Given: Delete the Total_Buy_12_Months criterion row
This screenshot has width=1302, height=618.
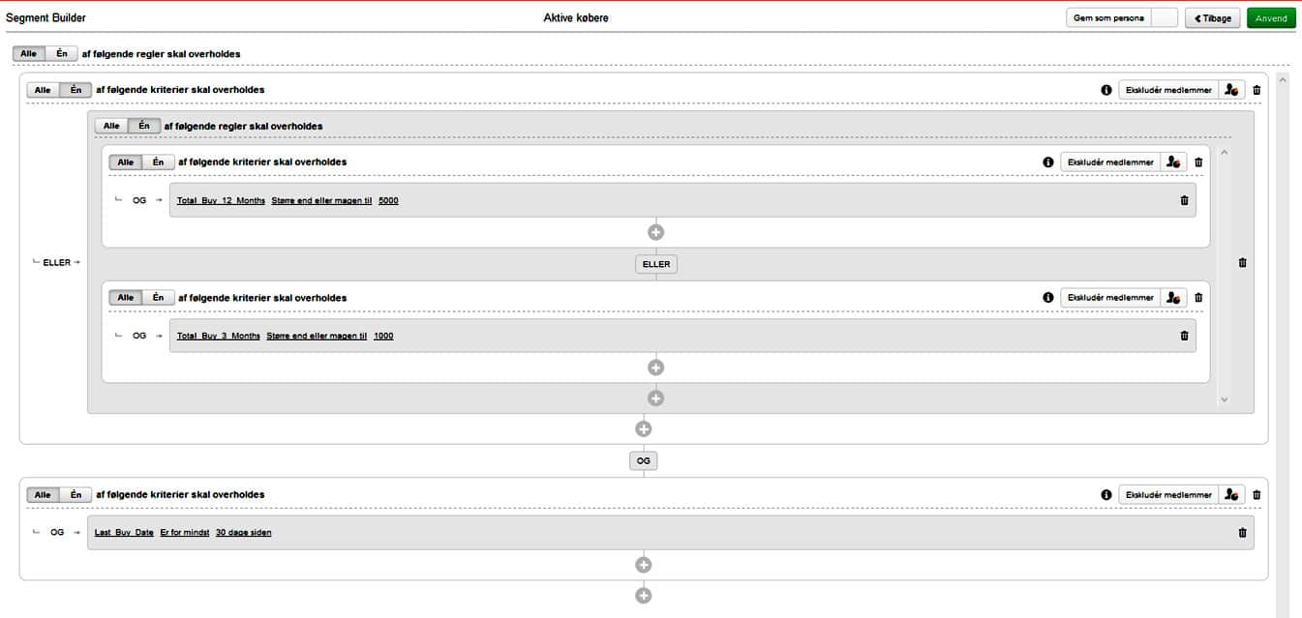Looking at the screenshot, I should point(1184,200).
